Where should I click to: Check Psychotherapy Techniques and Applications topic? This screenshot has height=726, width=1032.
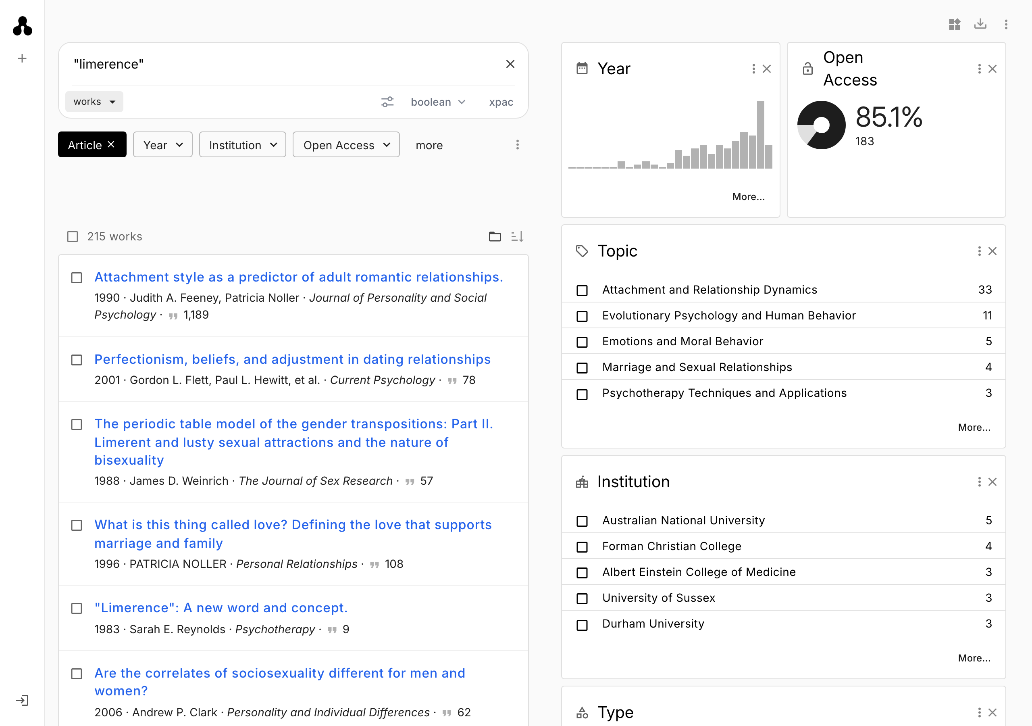(x=582, y=394)
